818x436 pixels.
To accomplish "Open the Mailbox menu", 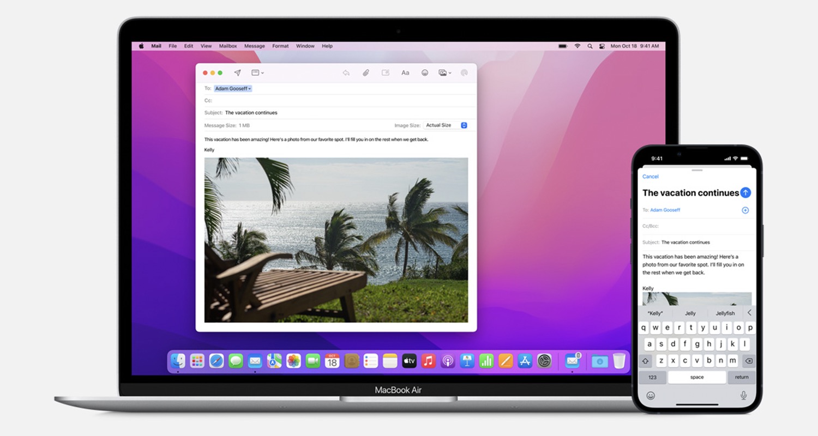I will pos(228,46).
